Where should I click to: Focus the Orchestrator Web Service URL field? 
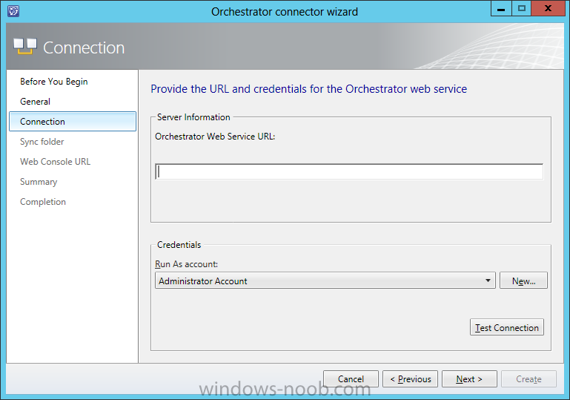[349, 171]
